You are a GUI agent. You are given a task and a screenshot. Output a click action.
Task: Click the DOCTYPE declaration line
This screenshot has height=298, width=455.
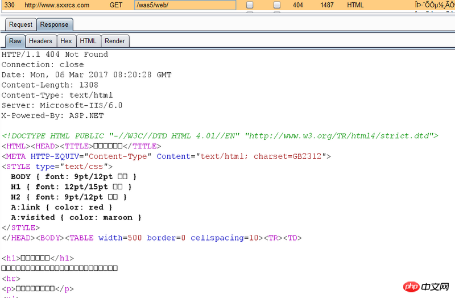220,136
